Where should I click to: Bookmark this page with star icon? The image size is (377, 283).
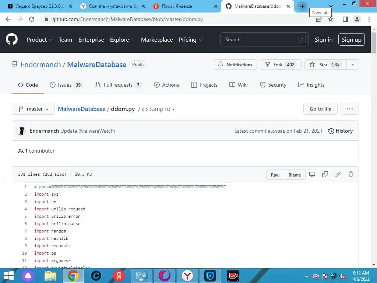click(x=331, y=19)
